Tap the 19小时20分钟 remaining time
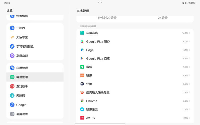 tap(107, 18)
